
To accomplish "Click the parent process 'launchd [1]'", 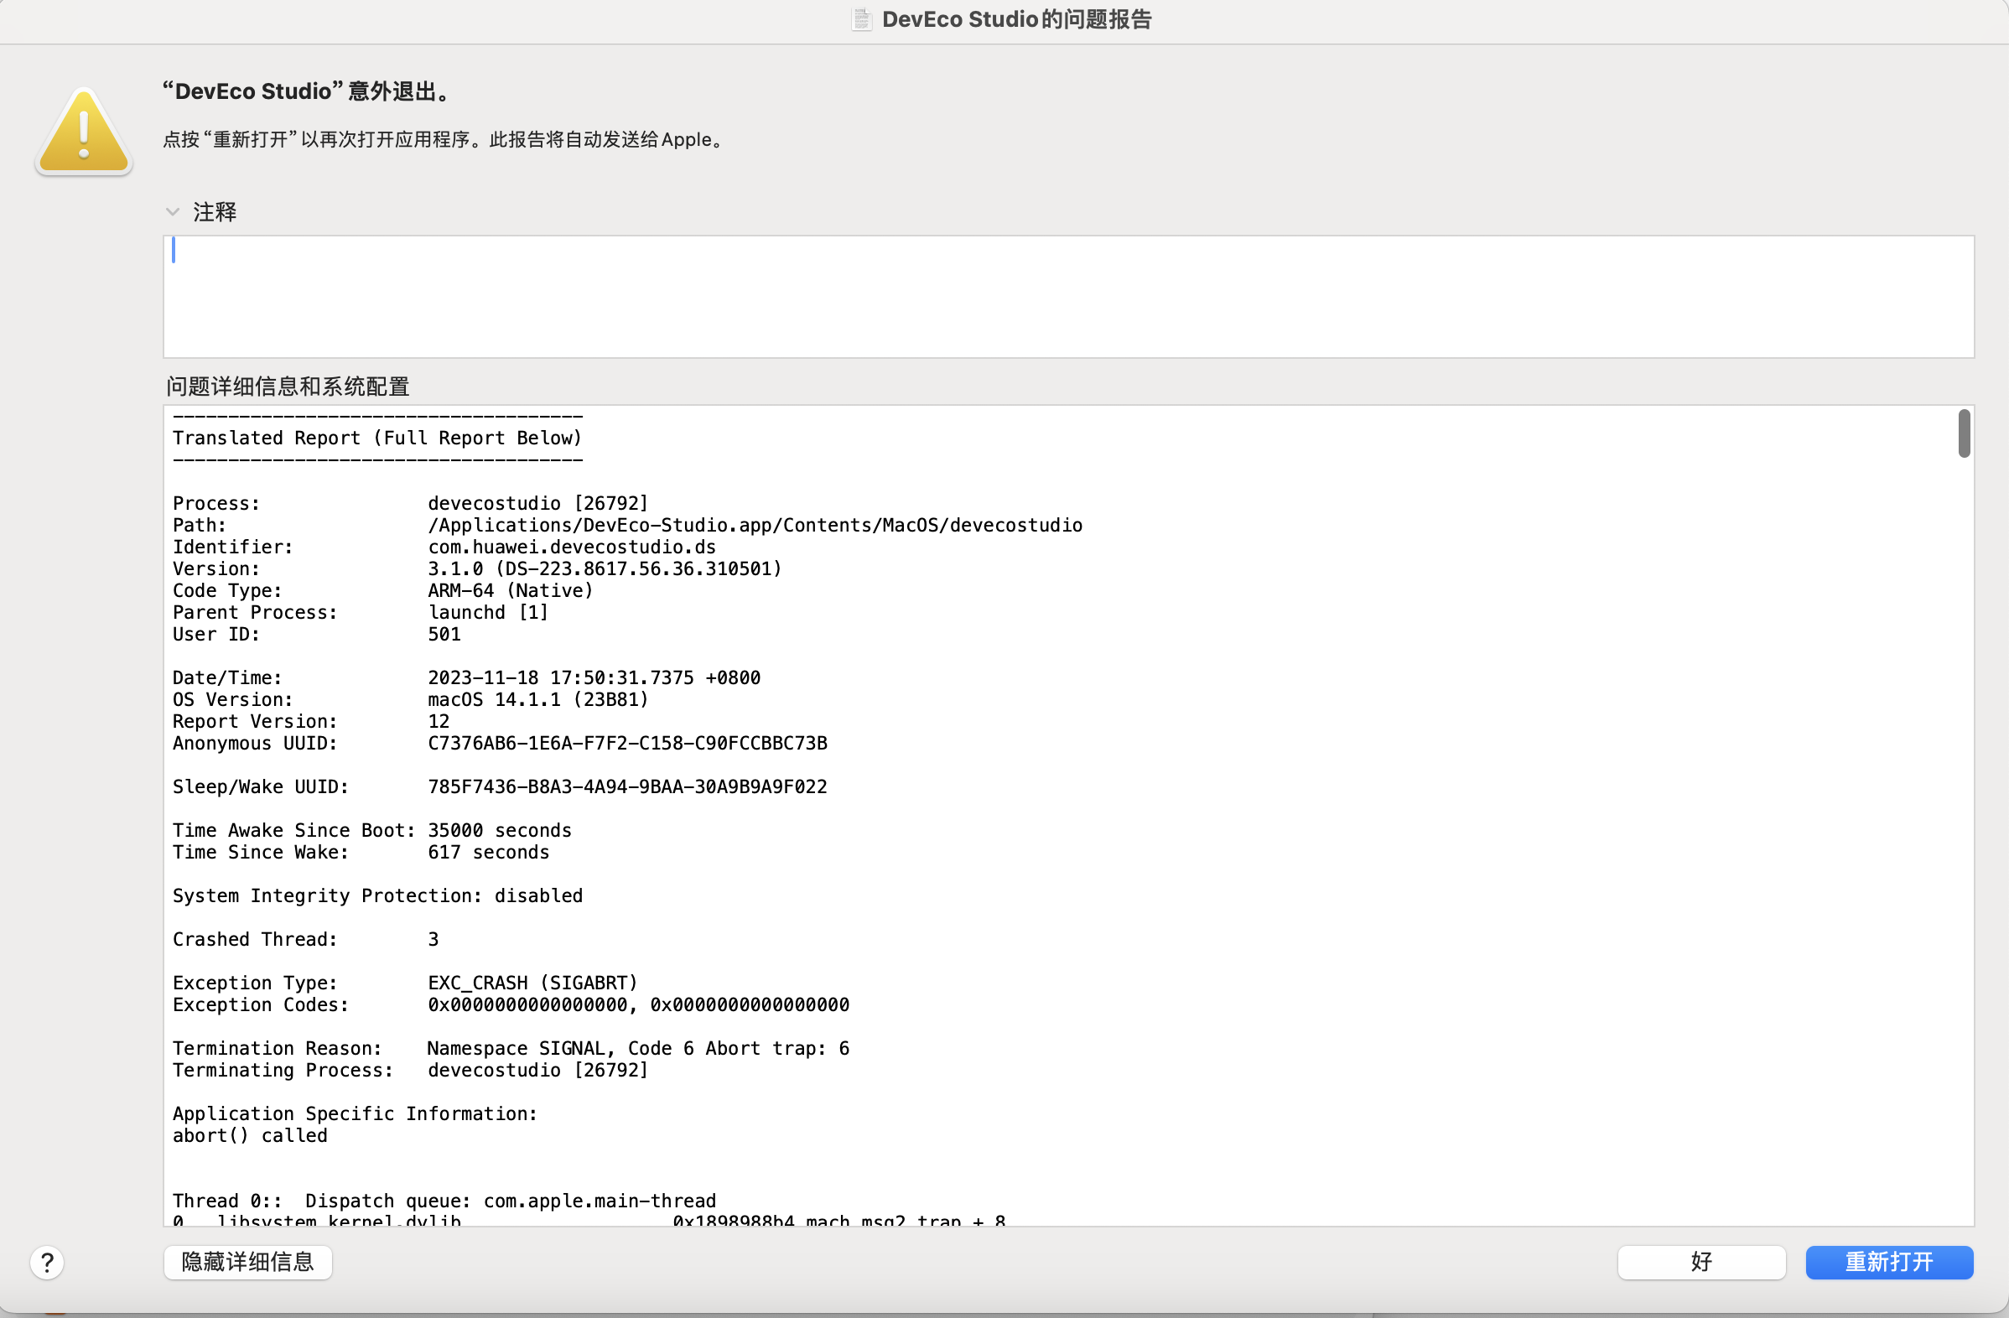I will tap(488, 613).
